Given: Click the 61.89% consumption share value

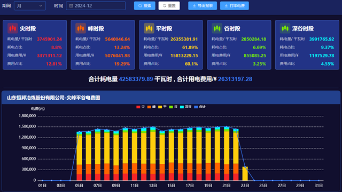Looking at the screenshot, I should coord(190,47).
